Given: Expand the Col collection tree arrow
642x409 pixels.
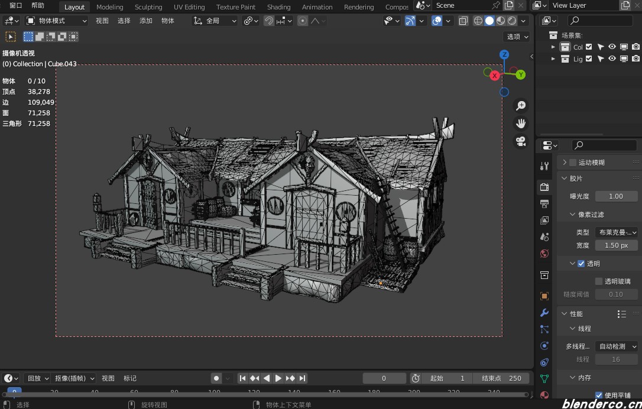Looking at the screenshot, I should point(553,47).
